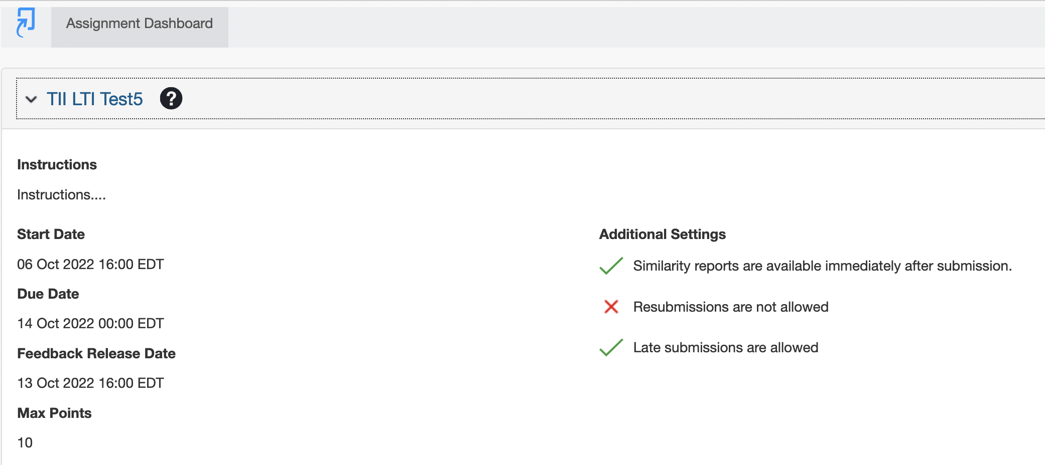Click the question mark help icon
The height and width of the screenshot is (465, 1045).
coord(171,98)
